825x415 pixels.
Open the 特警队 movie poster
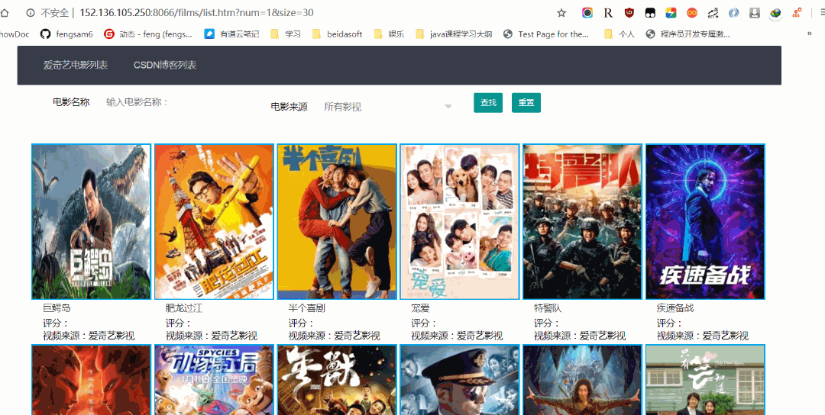tap(582, 222)
